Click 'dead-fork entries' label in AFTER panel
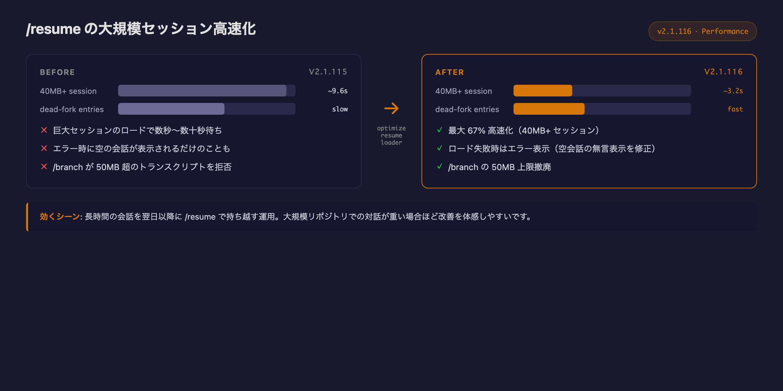 tap(467, 109)
